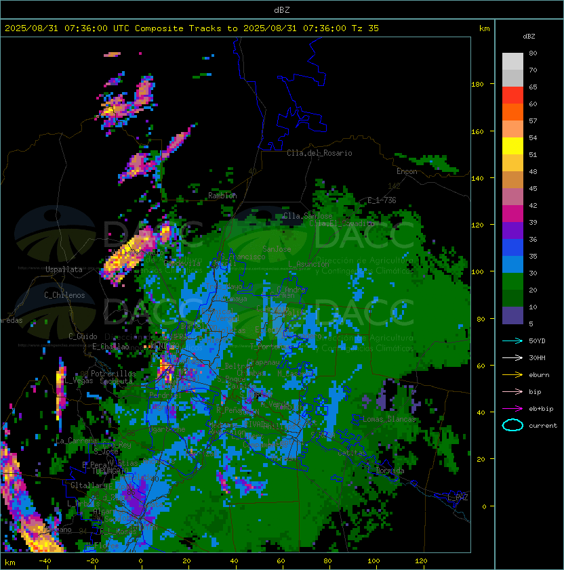
Task: Click the yellow eburn arrow icon
Action: (512, 374)
